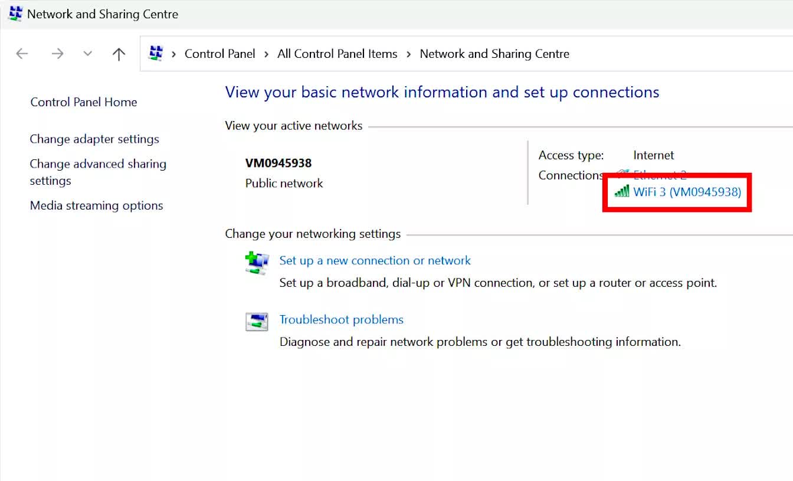The width and height of the screenshot is (793, 481).
Task: Click the Network and Sharing Centre title bar icon
Action: [x=15, y=14]
